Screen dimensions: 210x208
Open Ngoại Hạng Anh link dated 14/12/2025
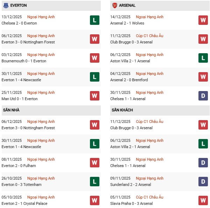pyautogui.click(x=149, y=17)
